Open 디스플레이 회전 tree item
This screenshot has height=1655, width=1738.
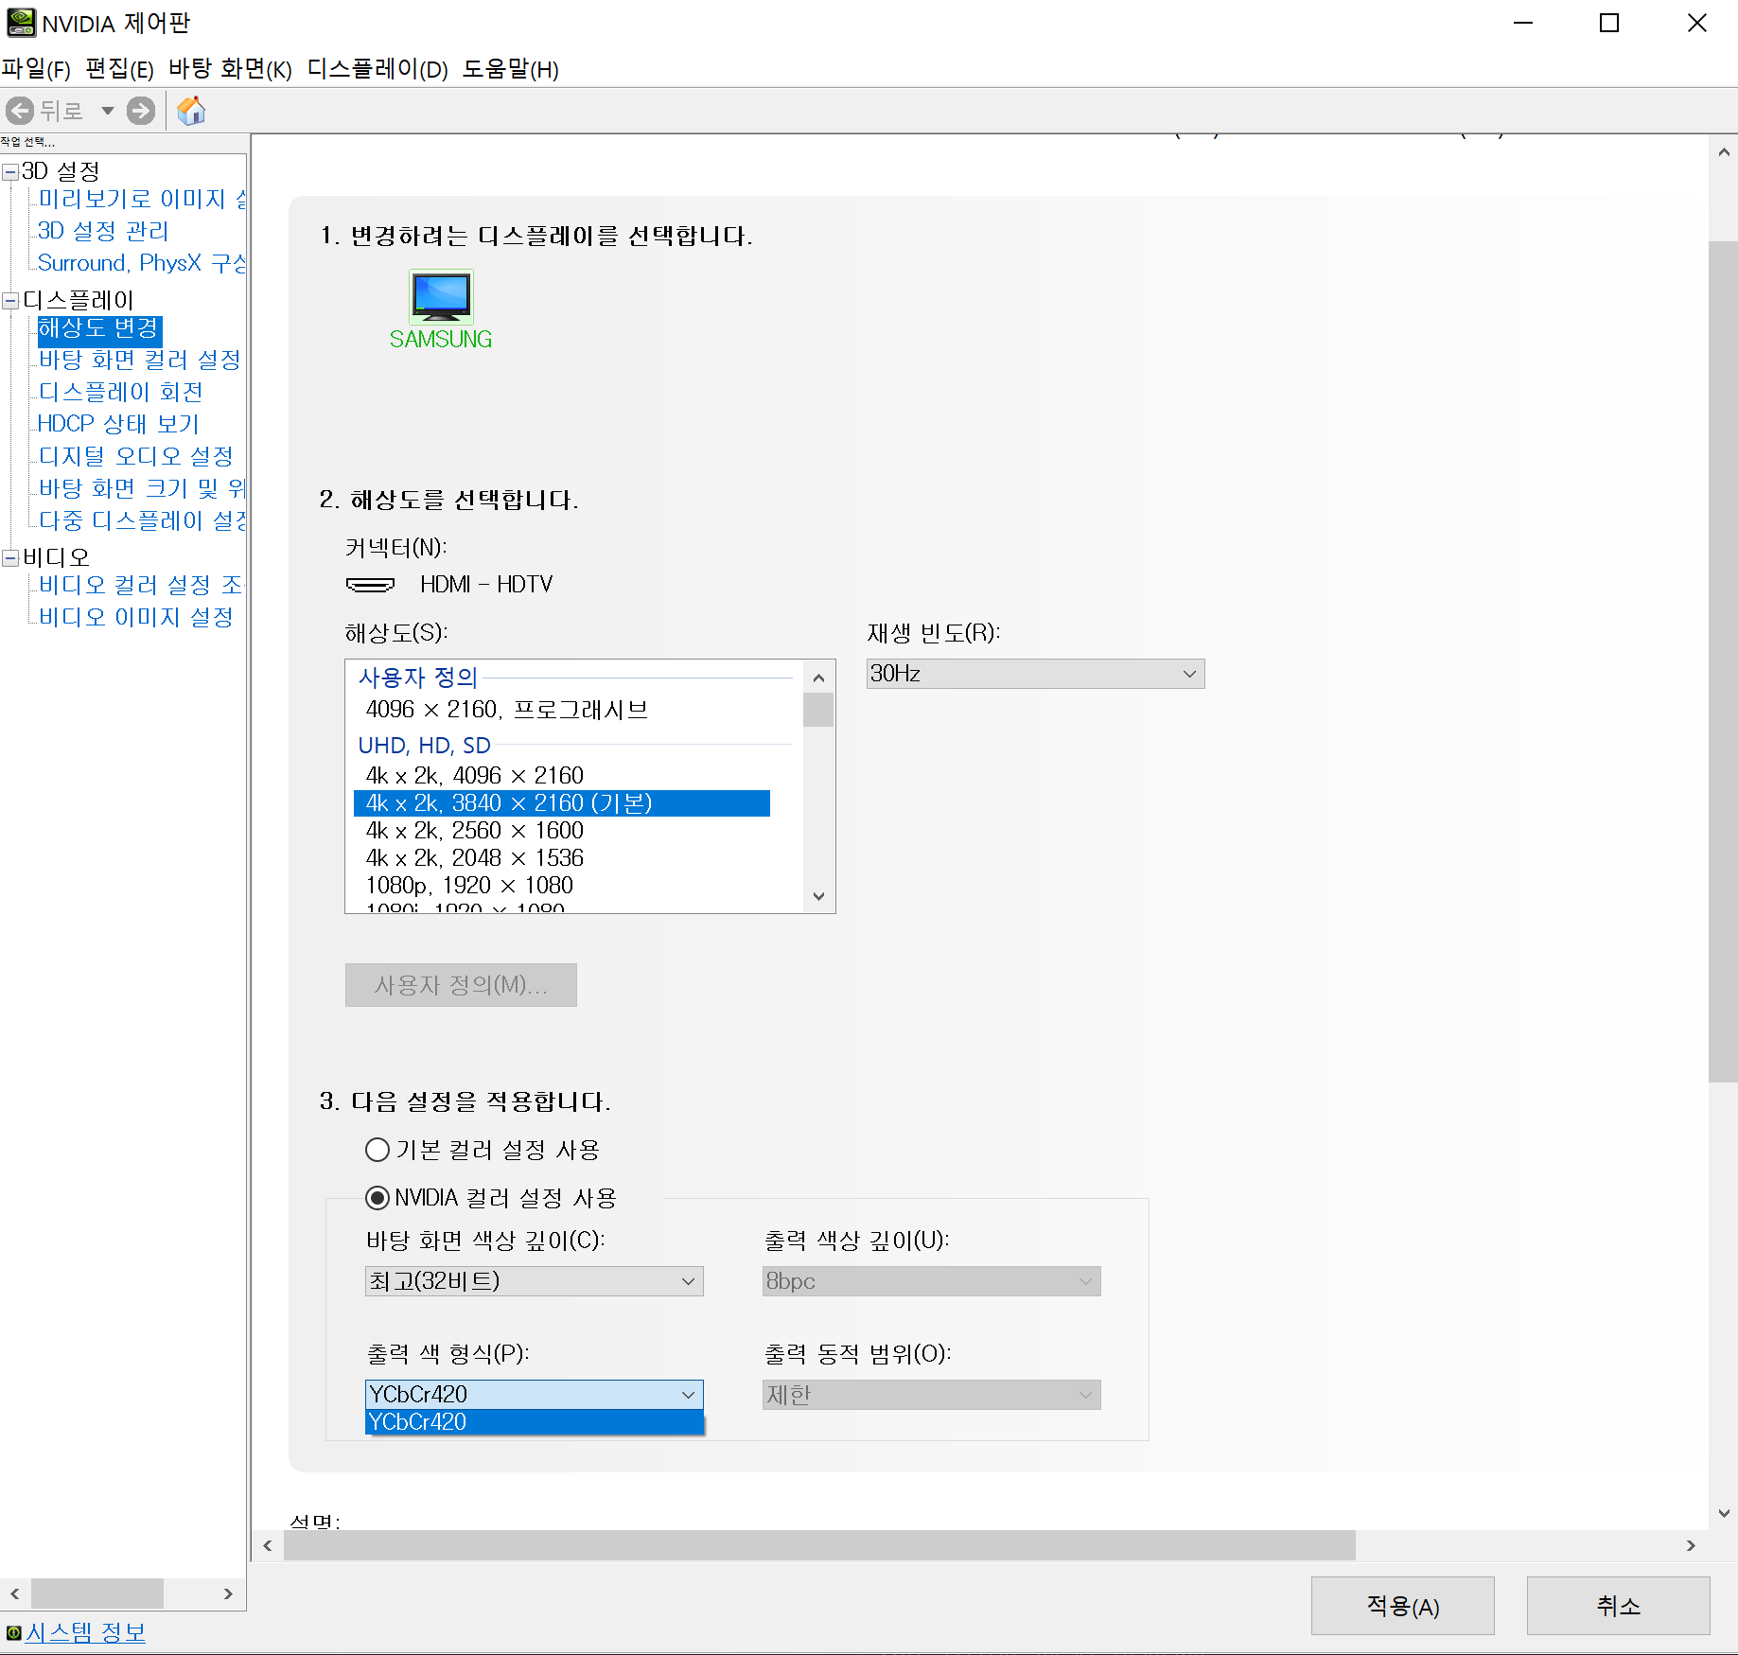point(121,392)
